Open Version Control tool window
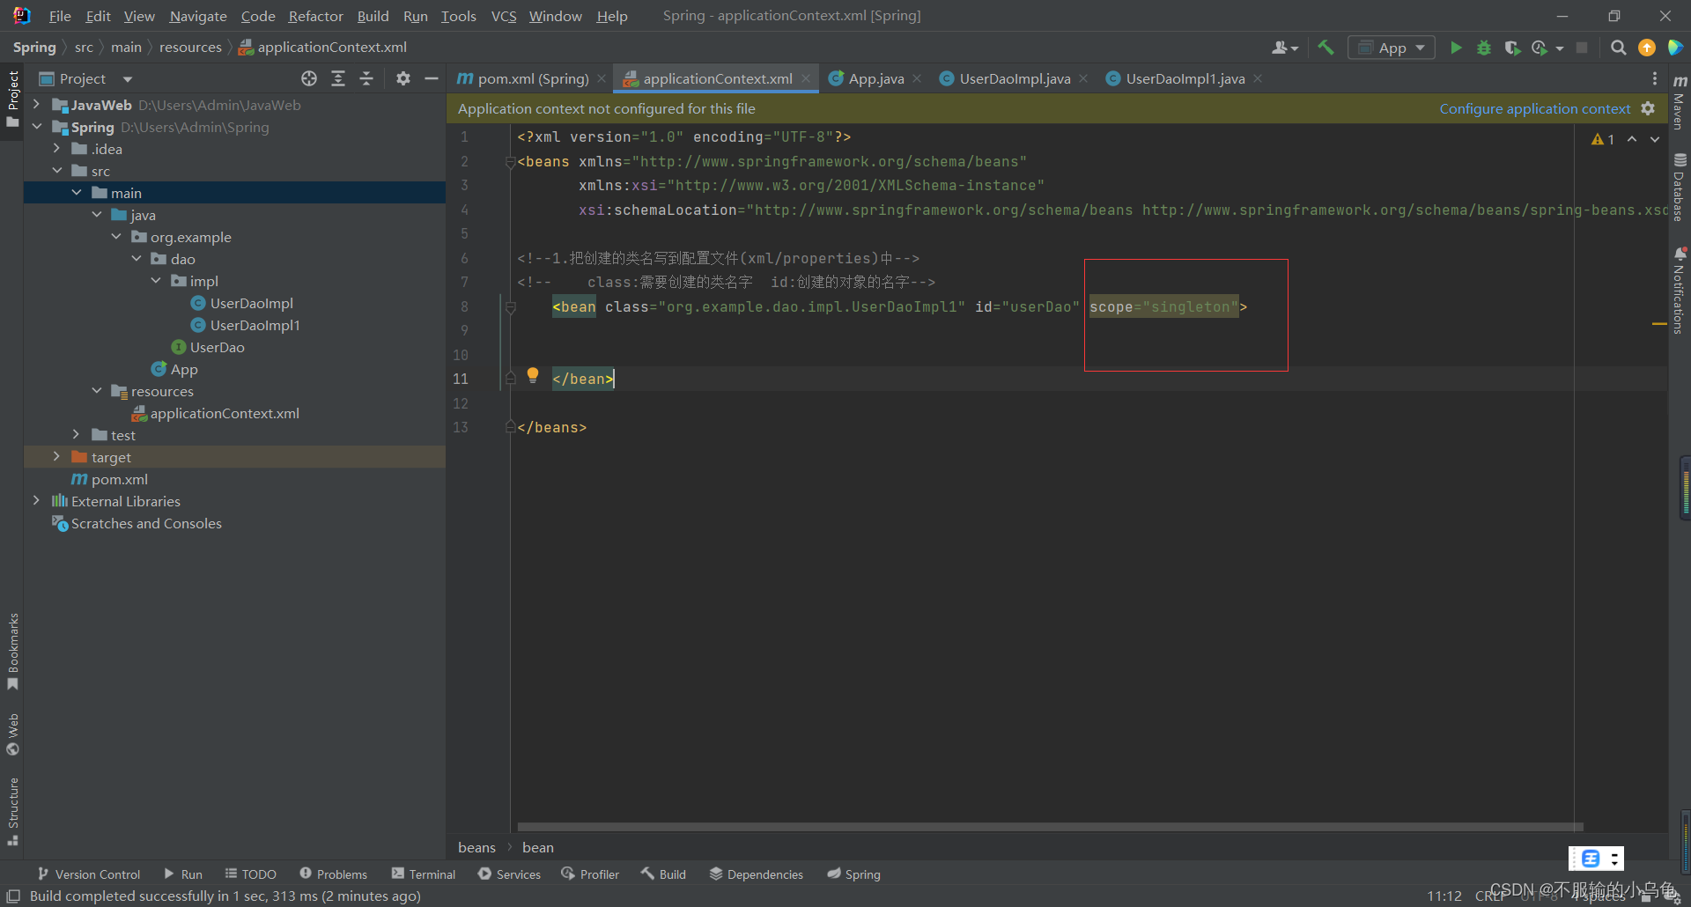 (x=89, y=874)
